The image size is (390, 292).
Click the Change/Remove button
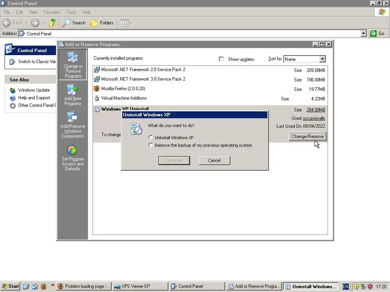pyautogui.click(x=308, y=136)
